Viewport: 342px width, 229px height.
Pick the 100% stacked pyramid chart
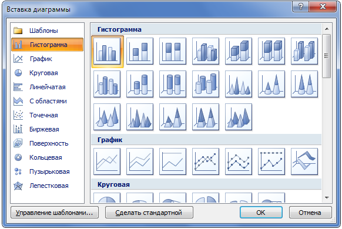[x=206, y=117]
